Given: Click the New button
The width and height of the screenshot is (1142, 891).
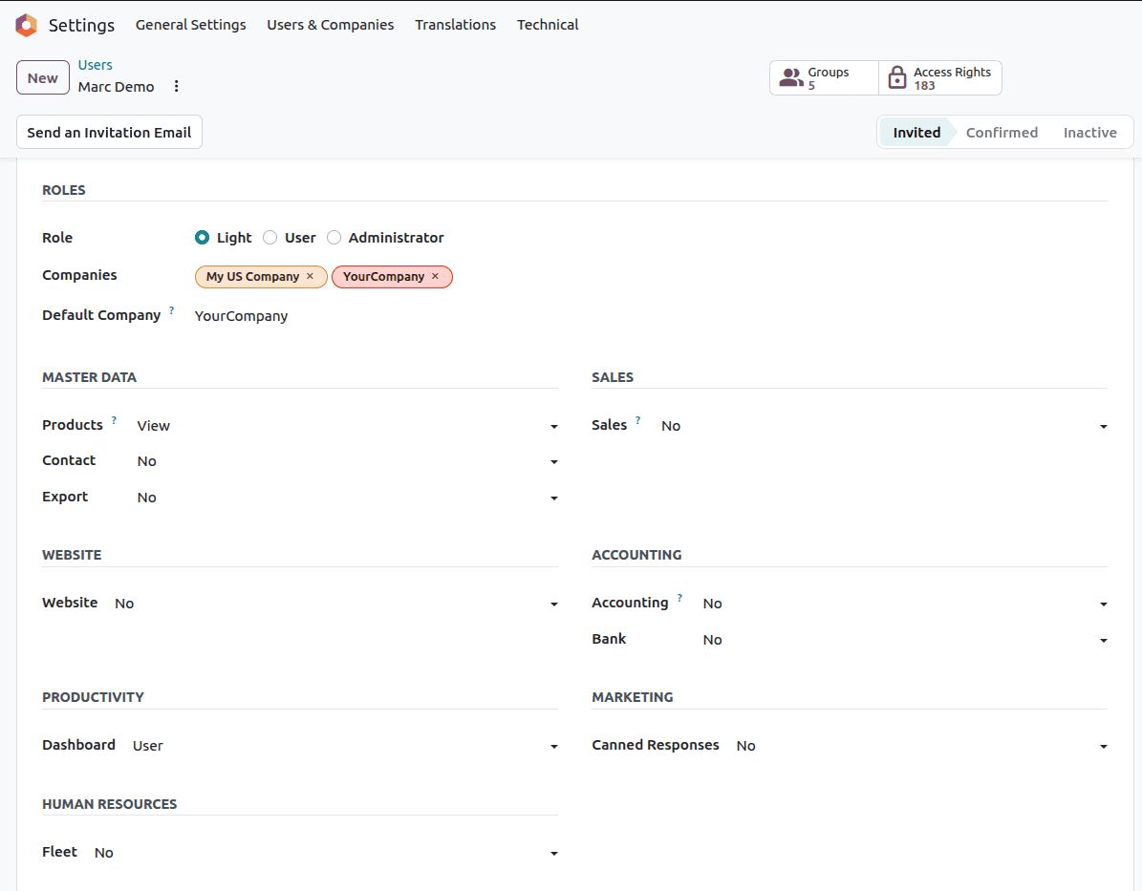Looking at the screenshot, I should (43, 78).
